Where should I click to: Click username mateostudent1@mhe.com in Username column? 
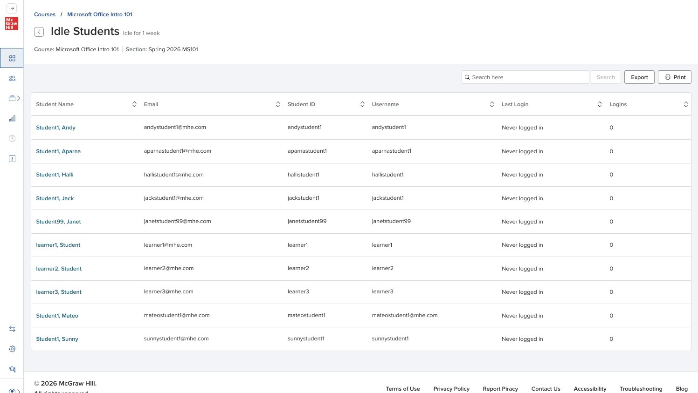[x=405, y=315]
